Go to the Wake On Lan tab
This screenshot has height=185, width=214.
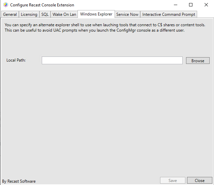point(64,14)
